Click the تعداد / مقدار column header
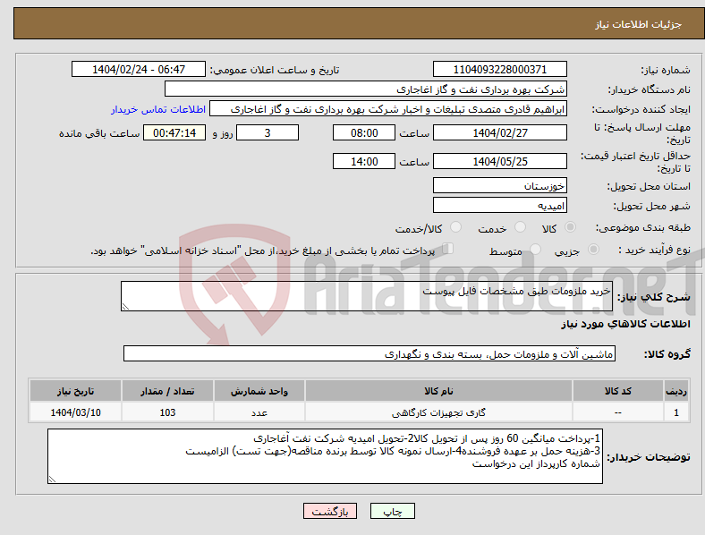The width and height of the screenshot is (705, 535). (167, 391)
